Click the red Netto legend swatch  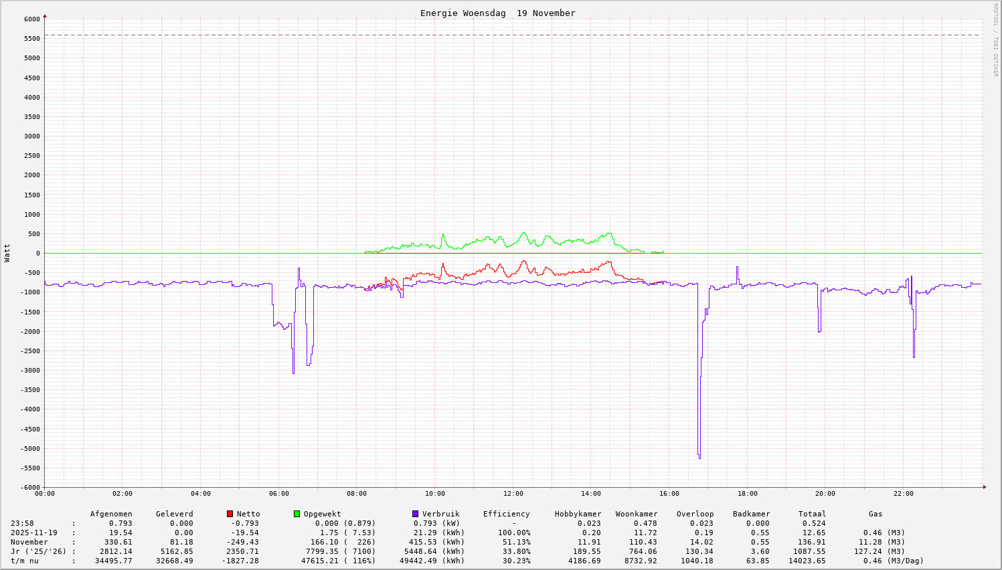[230, 514]
